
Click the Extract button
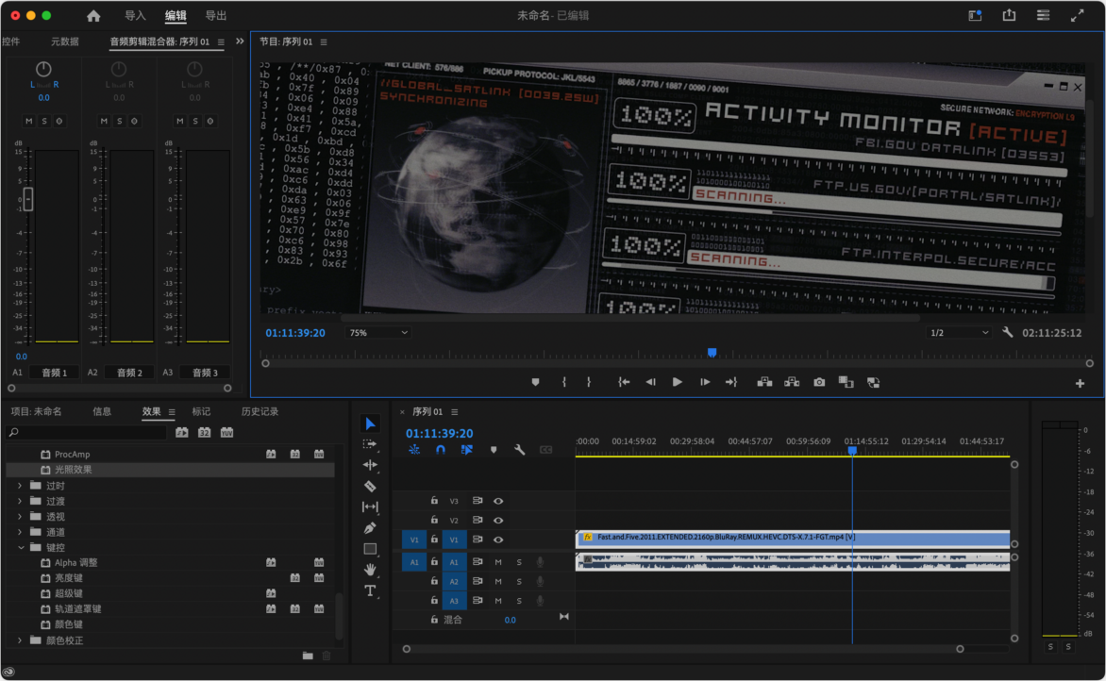point(792,382)
